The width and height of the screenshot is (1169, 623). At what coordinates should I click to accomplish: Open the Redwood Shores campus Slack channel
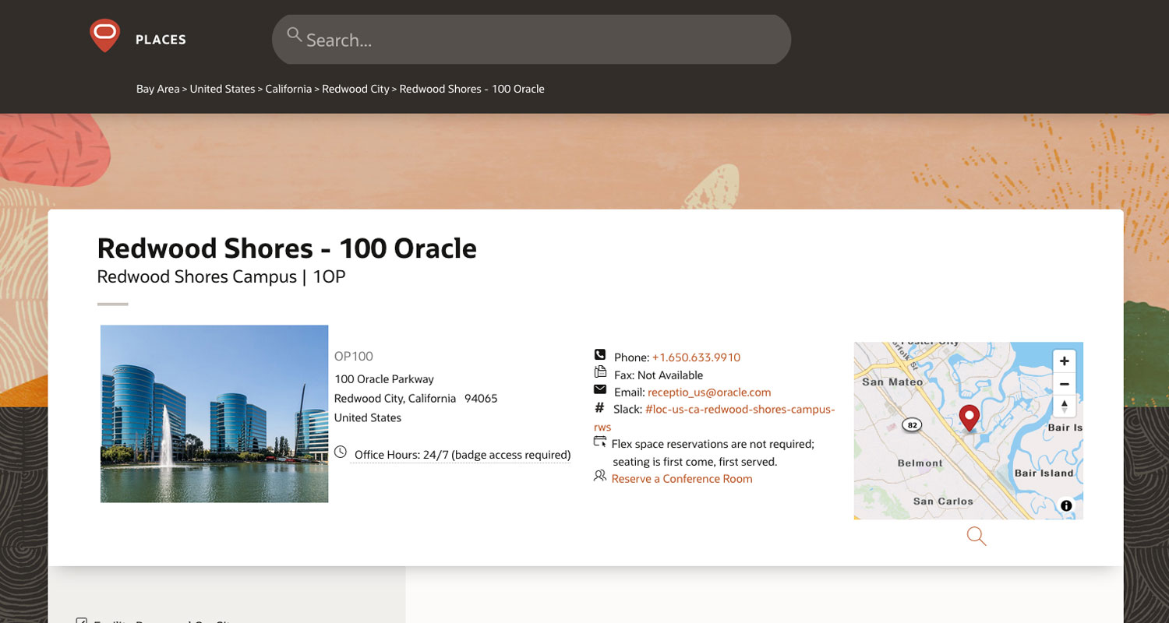tap(740, 410)
